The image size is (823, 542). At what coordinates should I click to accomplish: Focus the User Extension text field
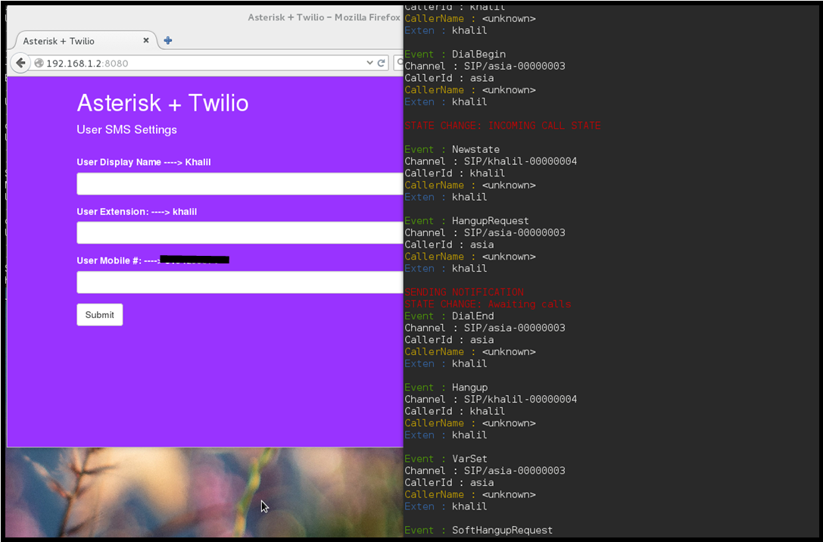[240, 232]
